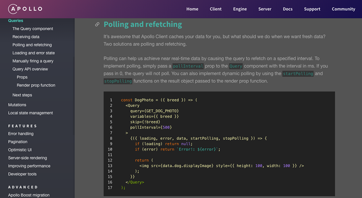The height and width of the screenshot is (198, 362).
Task: Open Render prop function sidebar link
Action: (36, 85)
